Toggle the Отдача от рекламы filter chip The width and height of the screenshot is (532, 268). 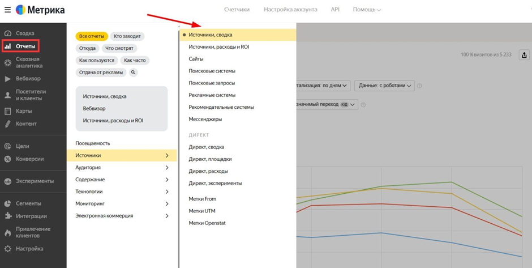tap(101, 73)
